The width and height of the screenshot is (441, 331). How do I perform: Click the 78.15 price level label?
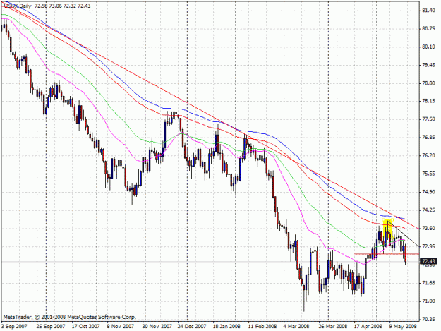[x=428, y=101]
